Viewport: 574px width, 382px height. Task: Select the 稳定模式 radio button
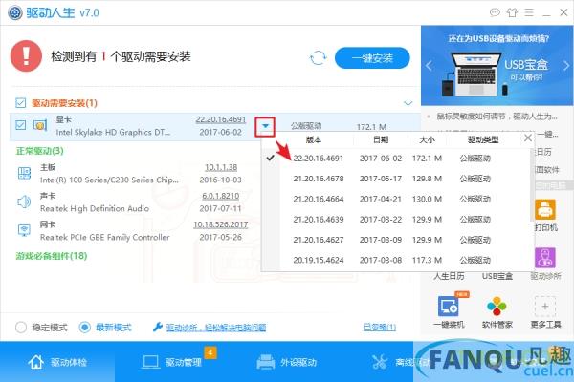click(x=21, y=328)
